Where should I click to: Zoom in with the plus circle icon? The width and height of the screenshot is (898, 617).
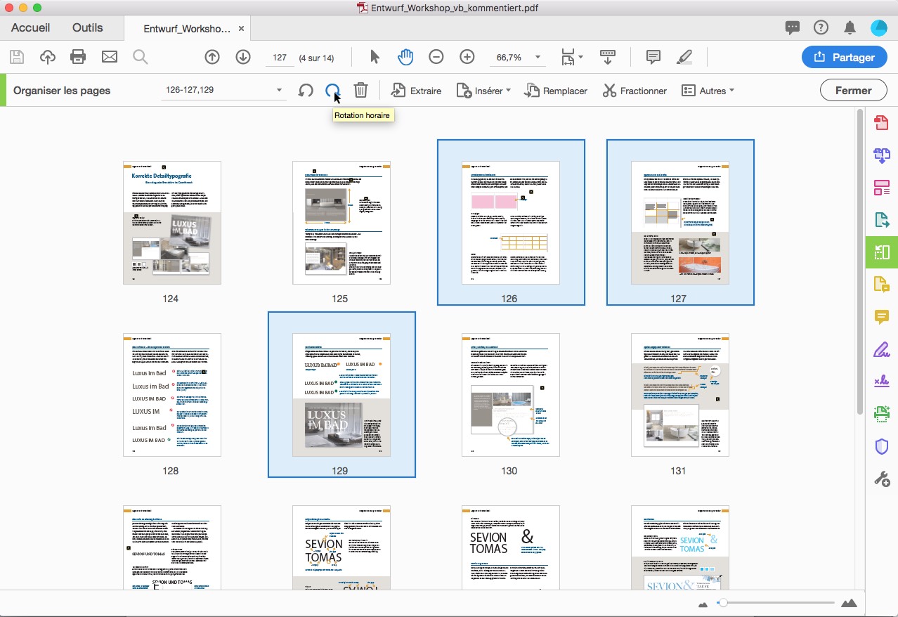(467, 58)
